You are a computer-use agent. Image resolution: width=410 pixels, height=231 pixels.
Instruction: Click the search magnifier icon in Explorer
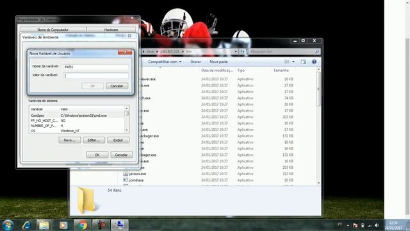pos(317,51)
